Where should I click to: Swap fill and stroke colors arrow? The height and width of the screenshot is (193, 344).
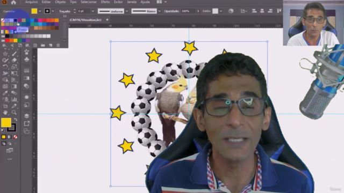16,120
